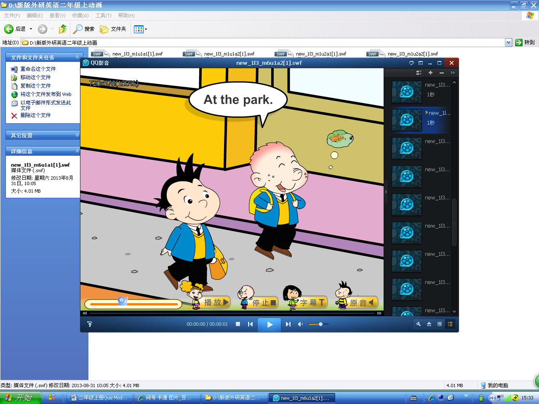Add file with the playlist plus icon
Image resolution: width=539 pixels, height=404 pixels.
pos(430,73)
